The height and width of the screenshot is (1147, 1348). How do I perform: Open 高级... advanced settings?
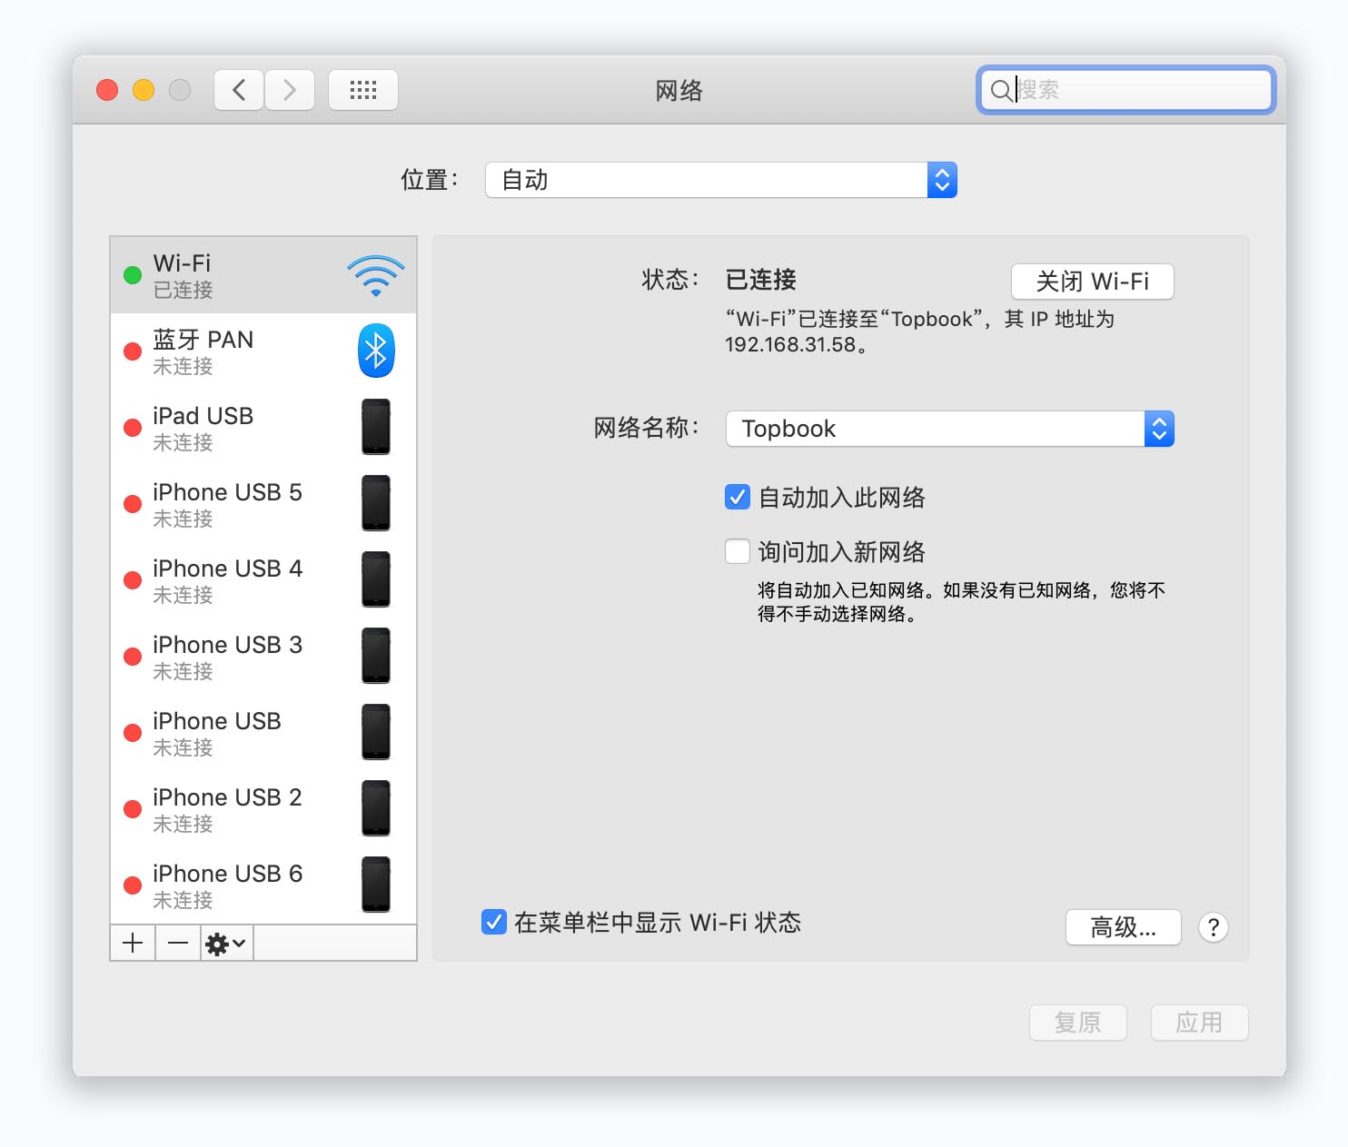click(1123, 927)
